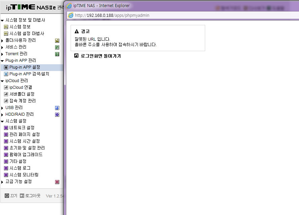Click the 초기화 및 설정 관리 icon
Screen dimensions: 299x215
(6, 148)
